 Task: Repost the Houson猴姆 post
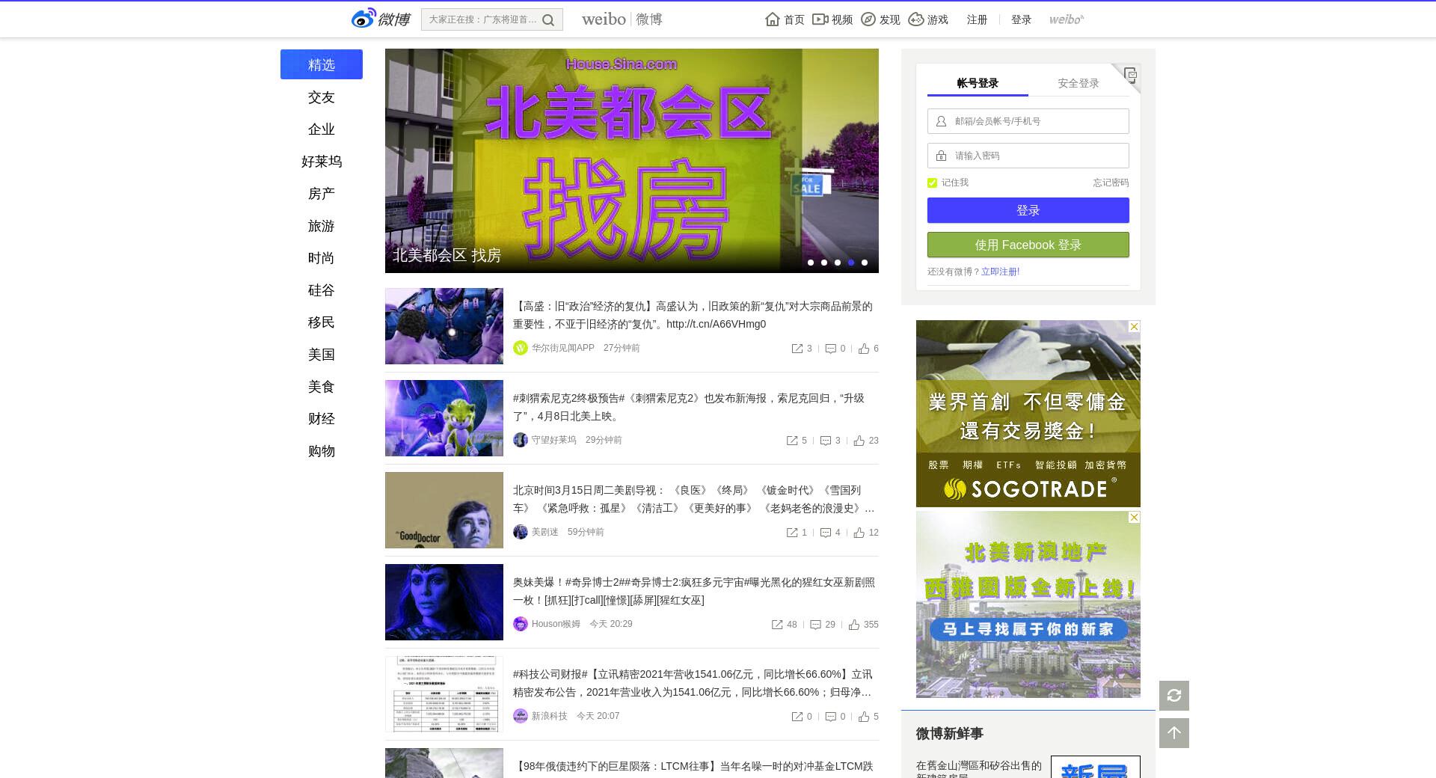777,625
